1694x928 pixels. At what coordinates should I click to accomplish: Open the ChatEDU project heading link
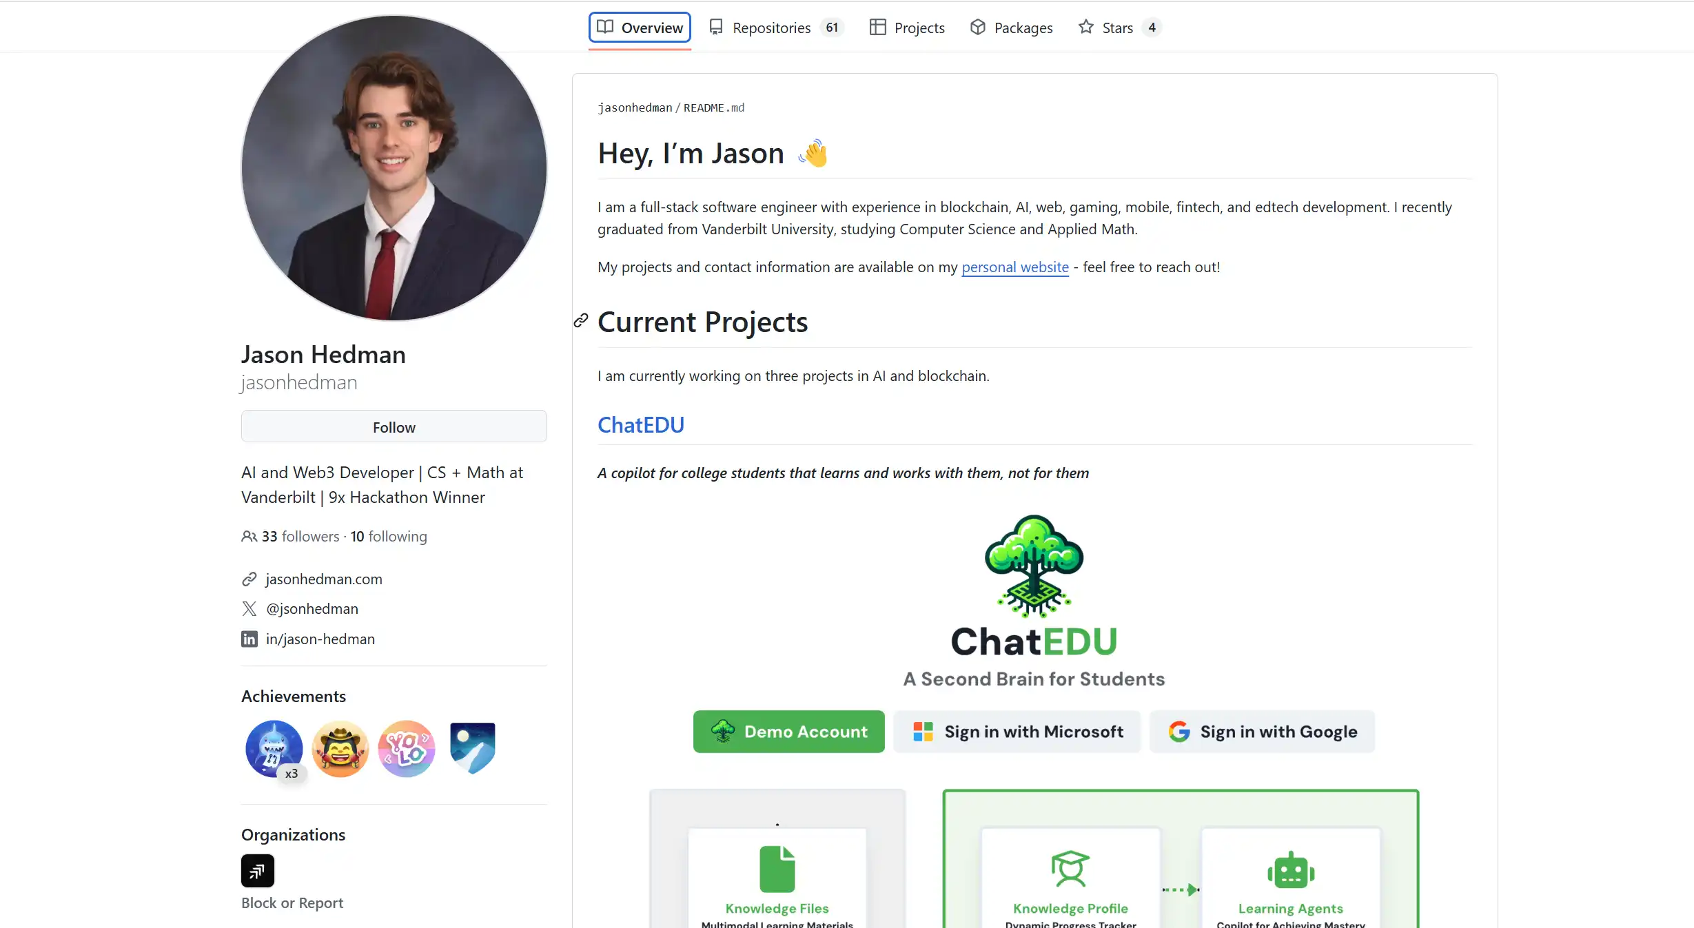640,425
